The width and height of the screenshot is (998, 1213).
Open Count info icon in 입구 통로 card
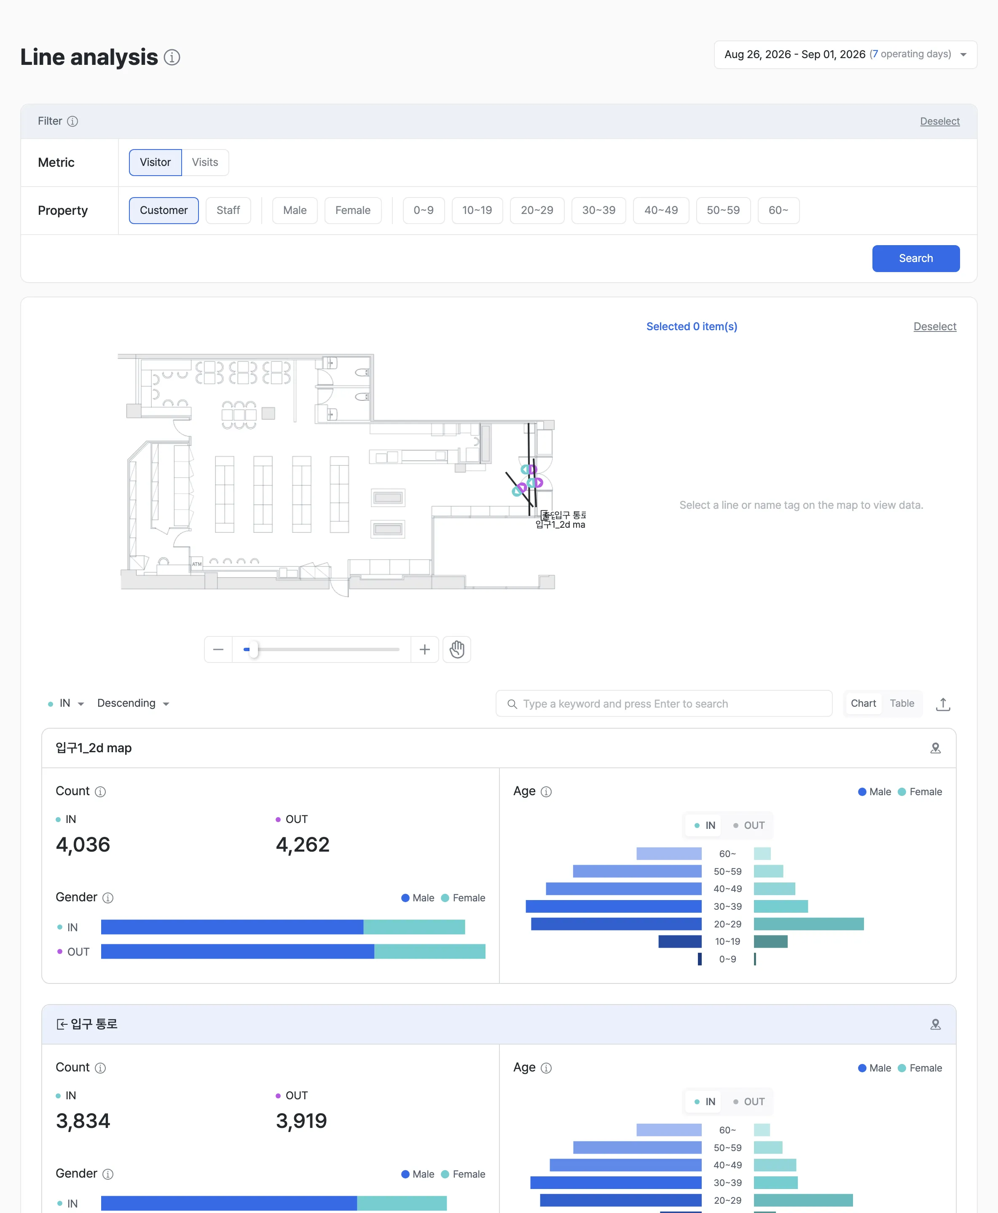[100, 1068]
